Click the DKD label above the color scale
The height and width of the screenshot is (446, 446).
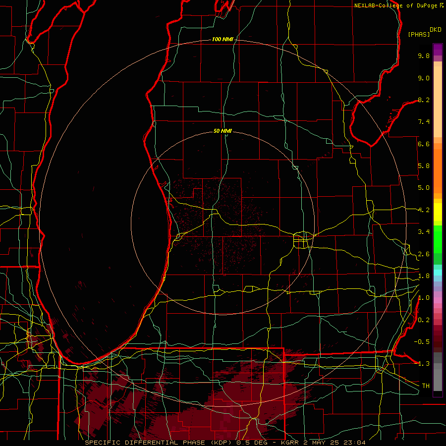pyautogui.click(x=436, y=30)
